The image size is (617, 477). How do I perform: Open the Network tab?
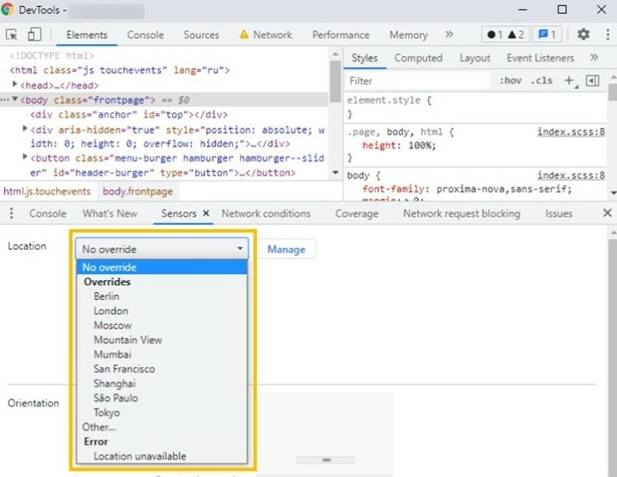pos(266,35)
